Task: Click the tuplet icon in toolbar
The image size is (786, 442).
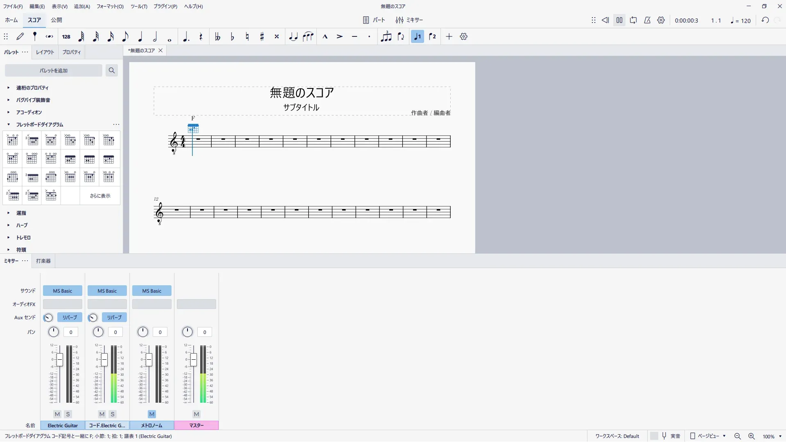Action: (x=386, y=37)
